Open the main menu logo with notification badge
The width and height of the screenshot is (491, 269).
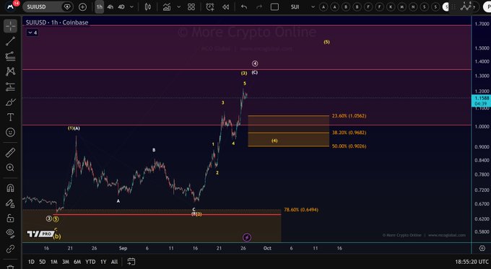point(11,6)
